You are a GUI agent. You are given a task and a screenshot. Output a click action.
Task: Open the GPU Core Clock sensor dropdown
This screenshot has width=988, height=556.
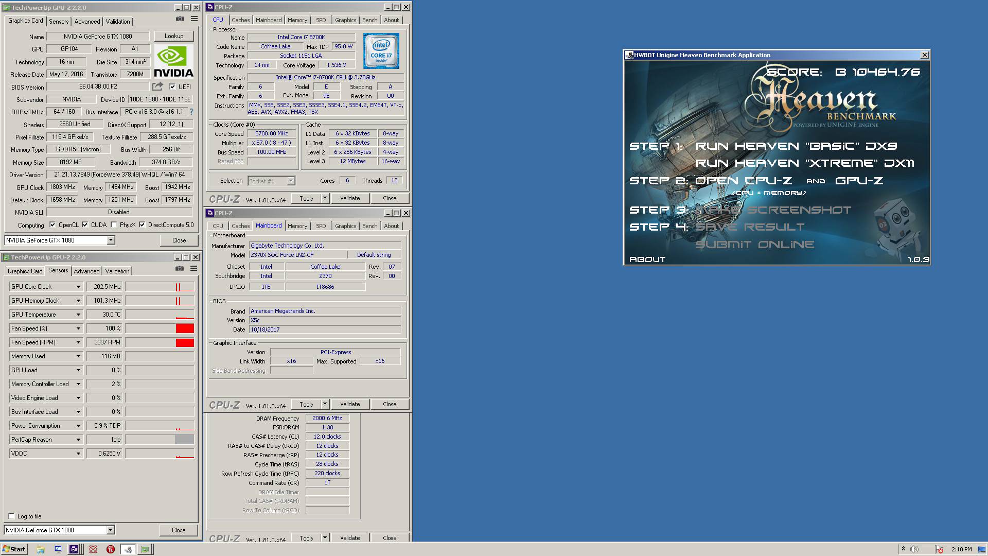tap(78, 287)
